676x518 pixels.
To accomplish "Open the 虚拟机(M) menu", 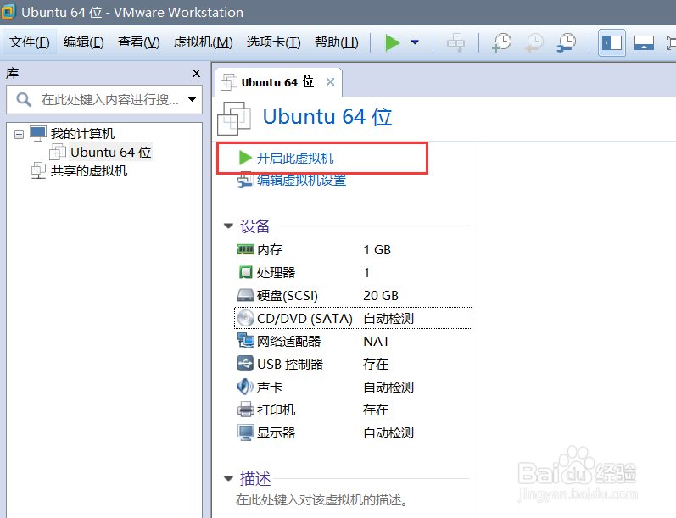I will point(203,42).
